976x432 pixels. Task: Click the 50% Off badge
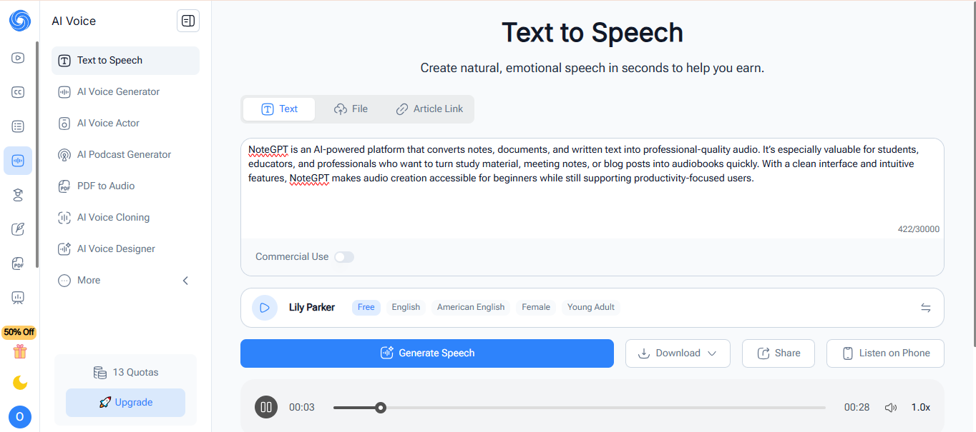19,332
